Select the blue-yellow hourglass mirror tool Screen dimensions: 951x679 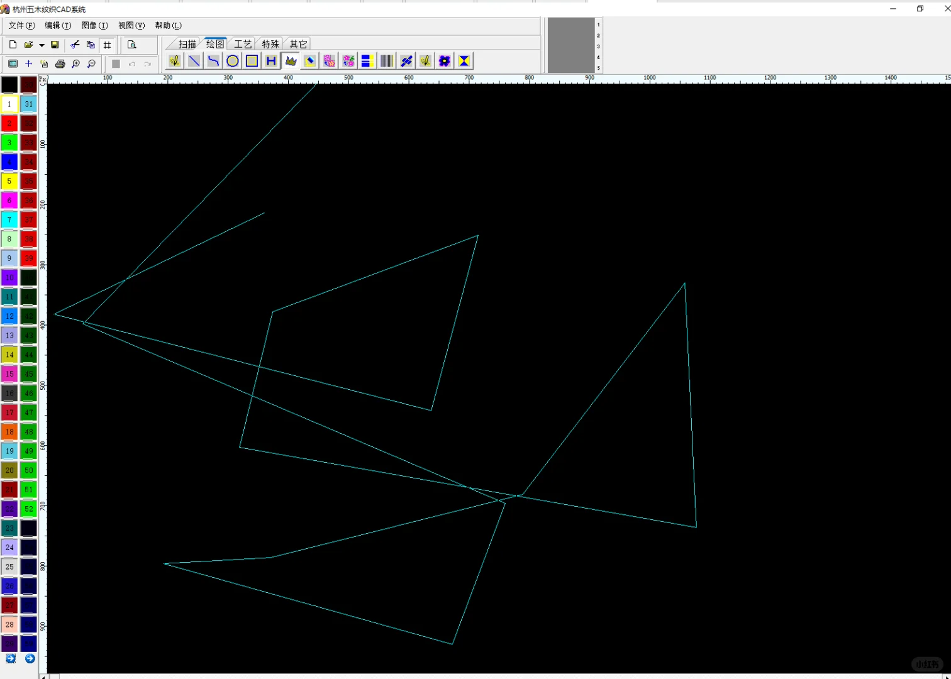click(x=464, y=61)
